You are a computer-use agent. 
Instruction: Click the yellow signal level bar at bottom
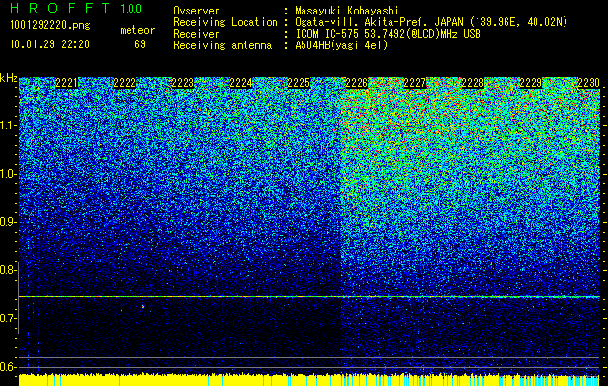pos(309,380)
